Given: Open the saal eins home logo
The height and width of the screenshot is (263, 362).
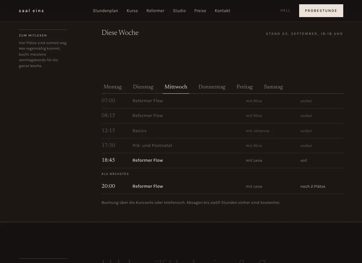Looking at the screenshot, I should pyautogui.click(x=31, y=11).
